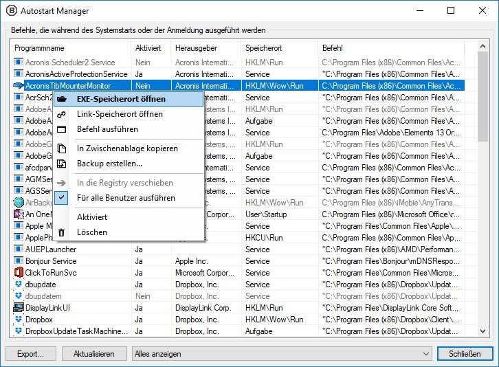
Task: Click the folder icon beside EXE-Speicherort öffnen
Action: [x=61, y=99]
